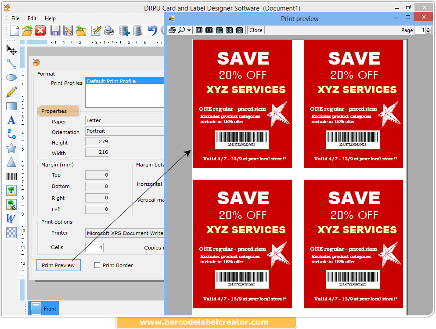Screen dimensions: 436x329
Task: Click the Print Preview button
Action: pos(58,265)
